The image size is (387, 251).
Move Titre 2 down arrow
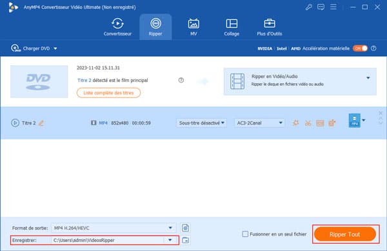click(x=381, y=123)
